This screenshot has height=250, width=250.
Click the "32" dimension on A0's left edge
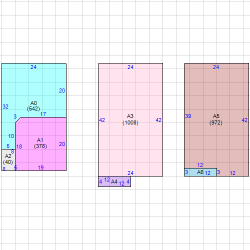pyautogui.click(x=5, y=106)
